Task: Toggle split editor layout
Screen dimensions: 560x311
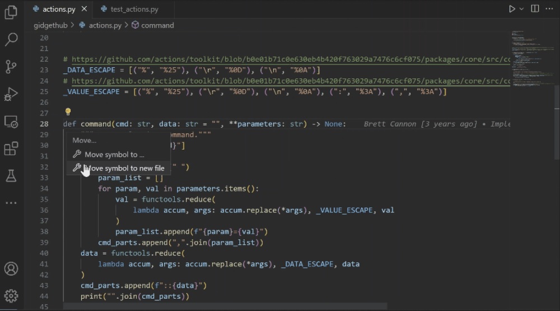Action: point(535,9)
